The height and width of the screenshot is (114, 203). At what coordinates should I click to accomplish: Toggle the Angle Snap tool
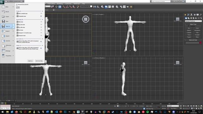tap(67, 7)
